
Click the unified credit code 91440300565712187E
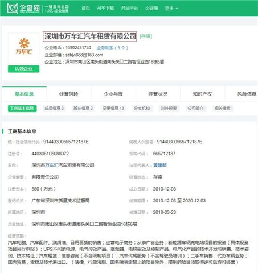[x=66, y=142]
